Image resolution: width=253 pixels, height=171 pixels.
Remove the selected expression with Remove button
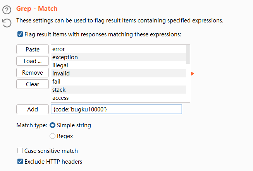[33, 73]
